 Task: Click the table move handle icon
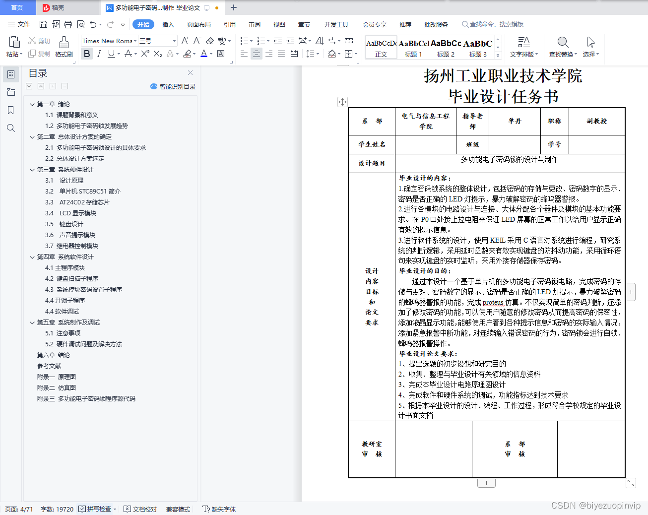tap(342, 102)
